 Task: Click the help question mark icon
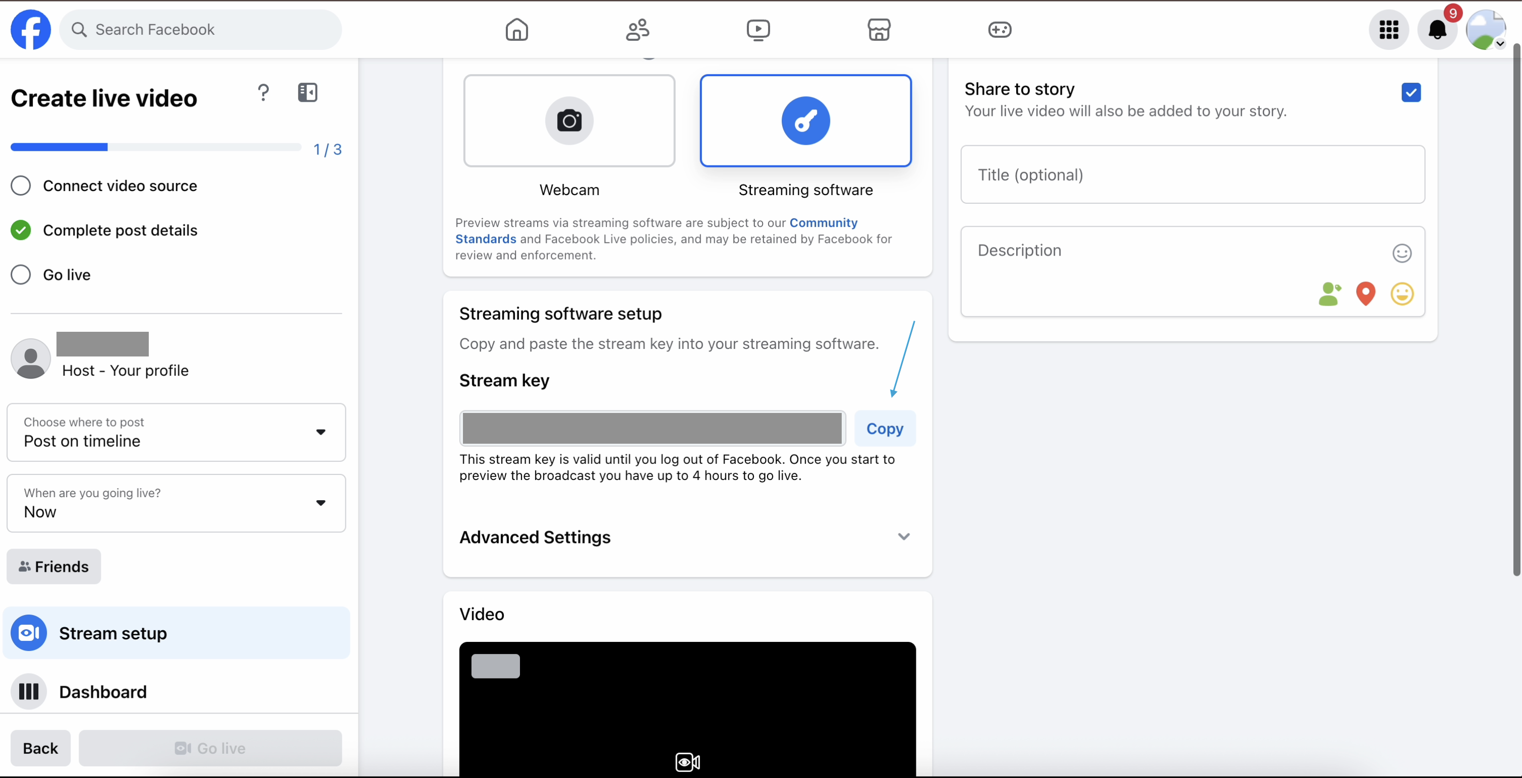[x=264, y=92]
